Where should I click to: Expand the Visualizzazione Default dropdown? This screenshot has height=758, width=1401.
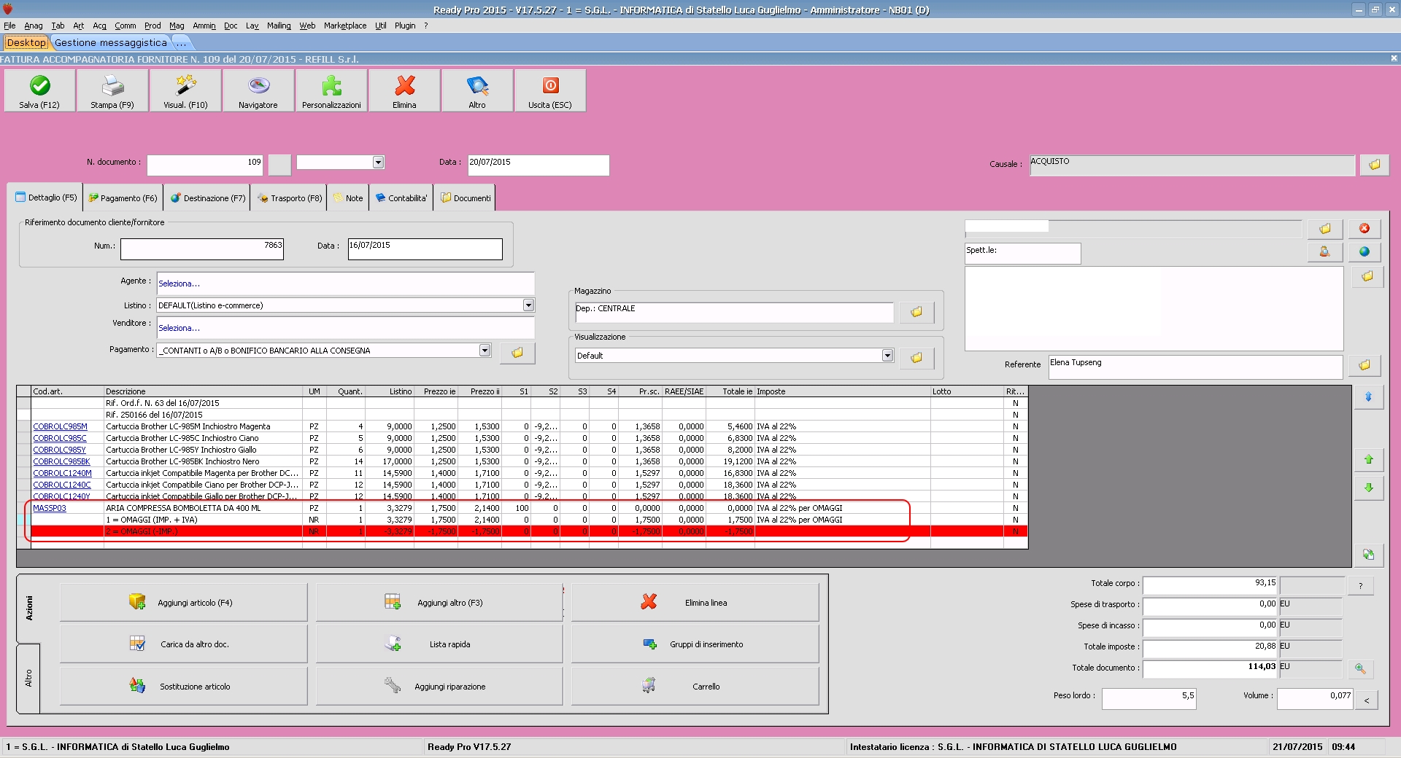887,356
